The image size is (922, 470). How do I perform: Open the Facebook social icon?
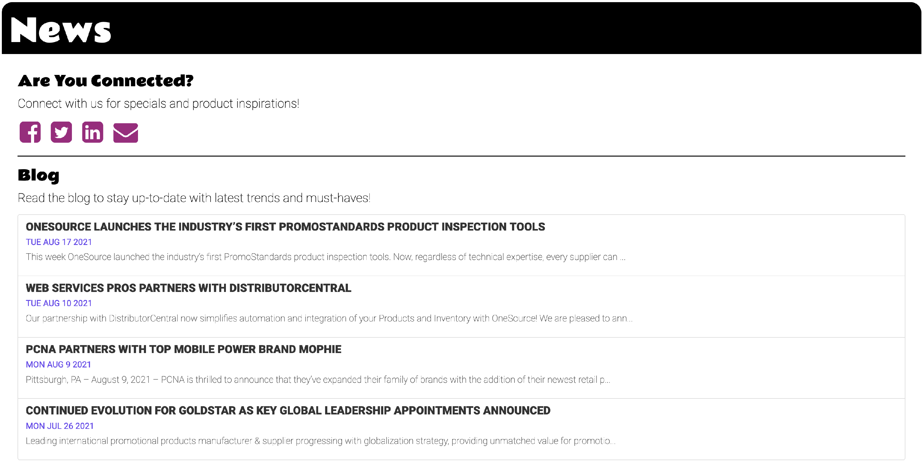pos(30,132)
